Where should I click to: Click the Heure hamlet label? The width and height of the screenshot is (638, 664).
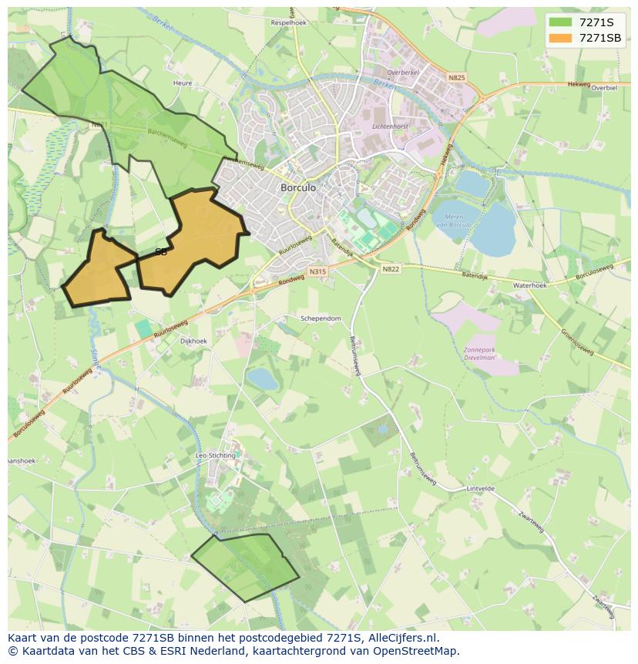(183, 83)
